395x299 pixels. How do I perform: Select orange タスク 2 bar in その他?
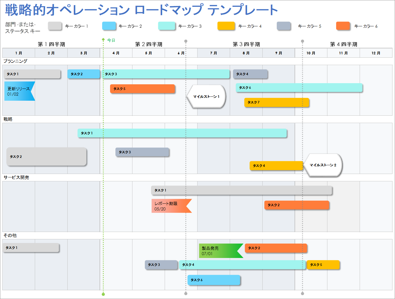276,248
